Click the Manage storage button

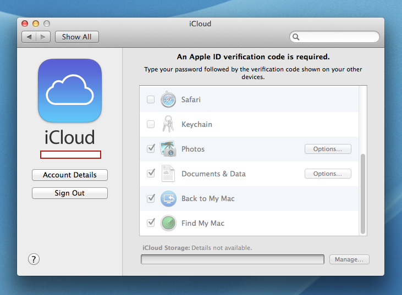pyautogui.click(x=349, y=259)
